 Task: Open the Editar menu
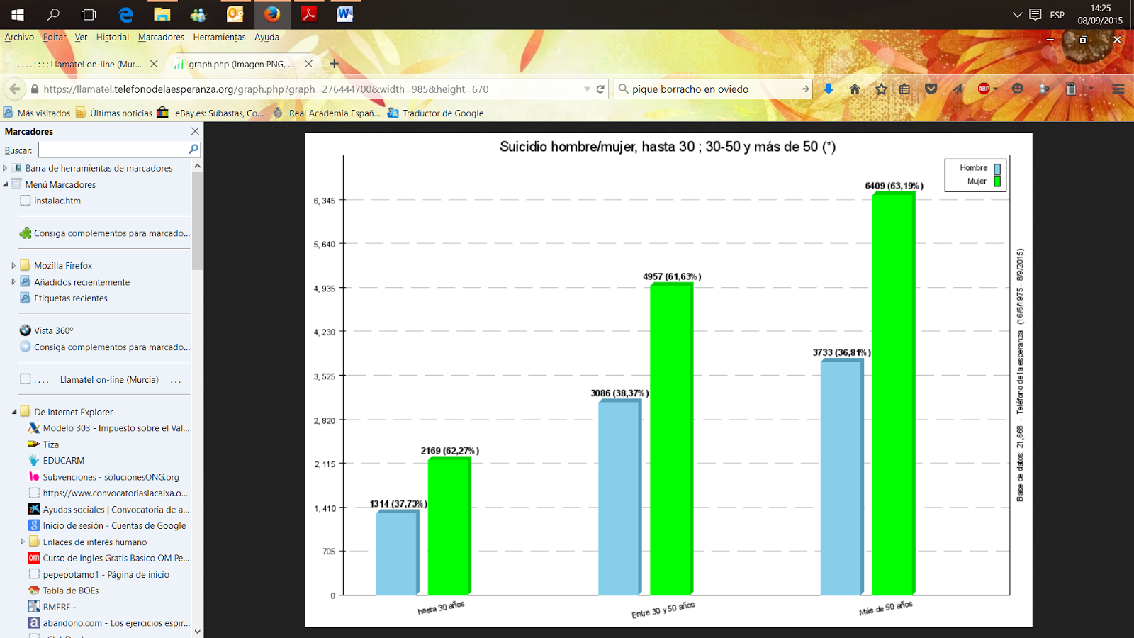(x=55, y=37)
